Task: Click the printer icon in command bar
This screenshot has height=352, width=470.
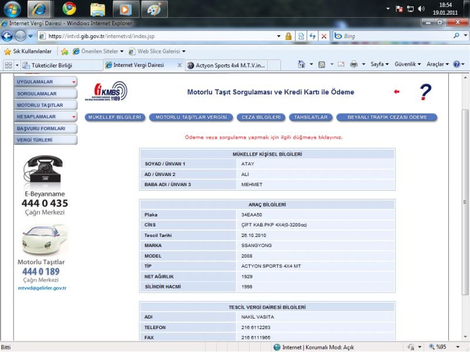Action: 354,64
